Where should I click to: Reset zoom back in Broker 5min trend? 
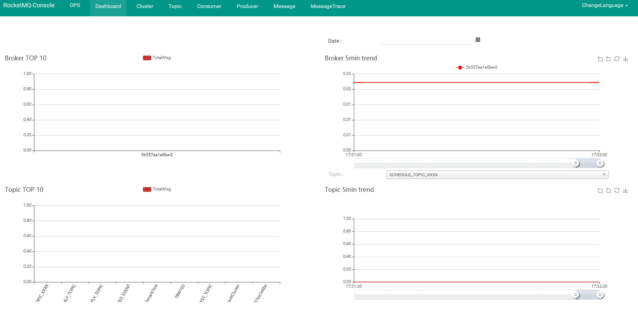coord(608,59)
